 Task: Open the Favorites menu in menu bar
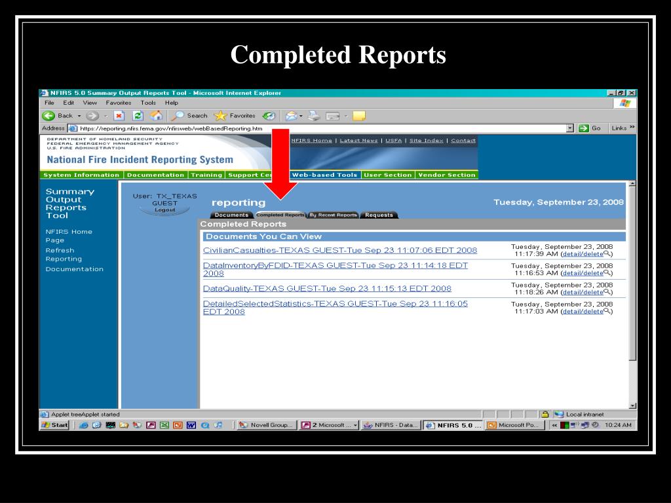click(119, 103)
